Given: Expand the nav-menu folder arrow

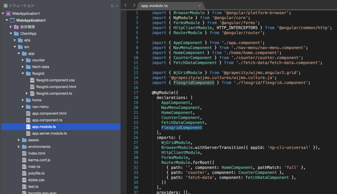Looking at the screenshot, I should (23, 107).
